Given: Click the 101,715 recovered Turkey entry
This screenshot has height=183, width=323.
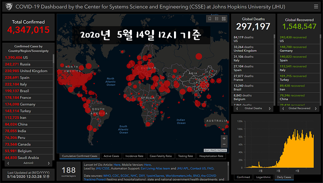Looking at the screenshot, I should pyautogui.click(x=299, y=78).
